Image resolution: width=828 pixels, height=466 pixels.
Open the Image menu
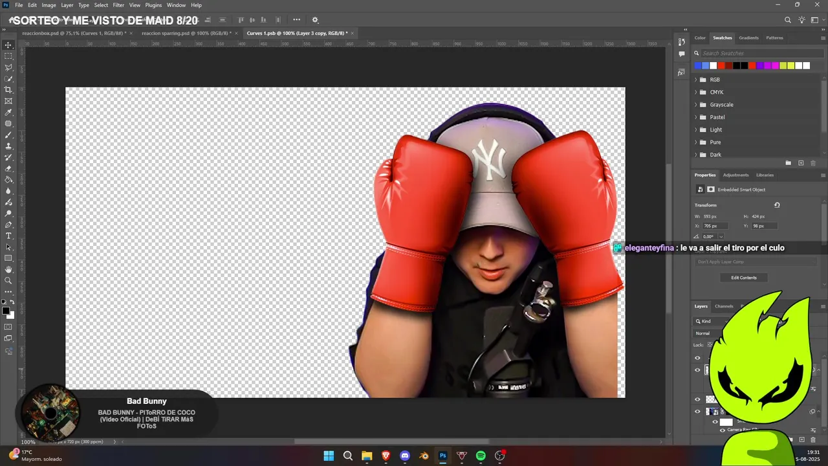(49, 5)
